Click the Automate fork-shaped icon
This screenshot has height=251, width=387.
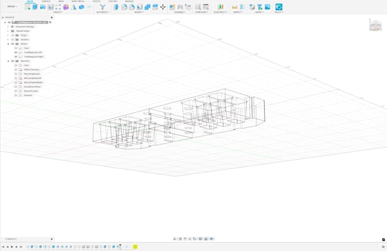click(102, 7)
